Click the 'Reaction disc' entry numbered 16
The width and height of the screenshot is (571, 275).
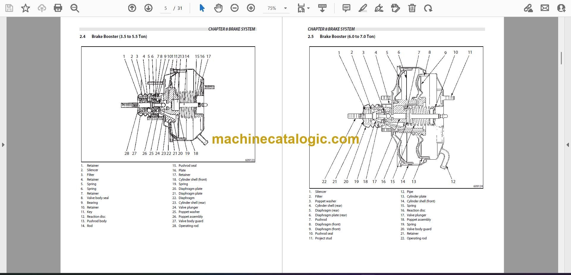click(x=416, y=210)
